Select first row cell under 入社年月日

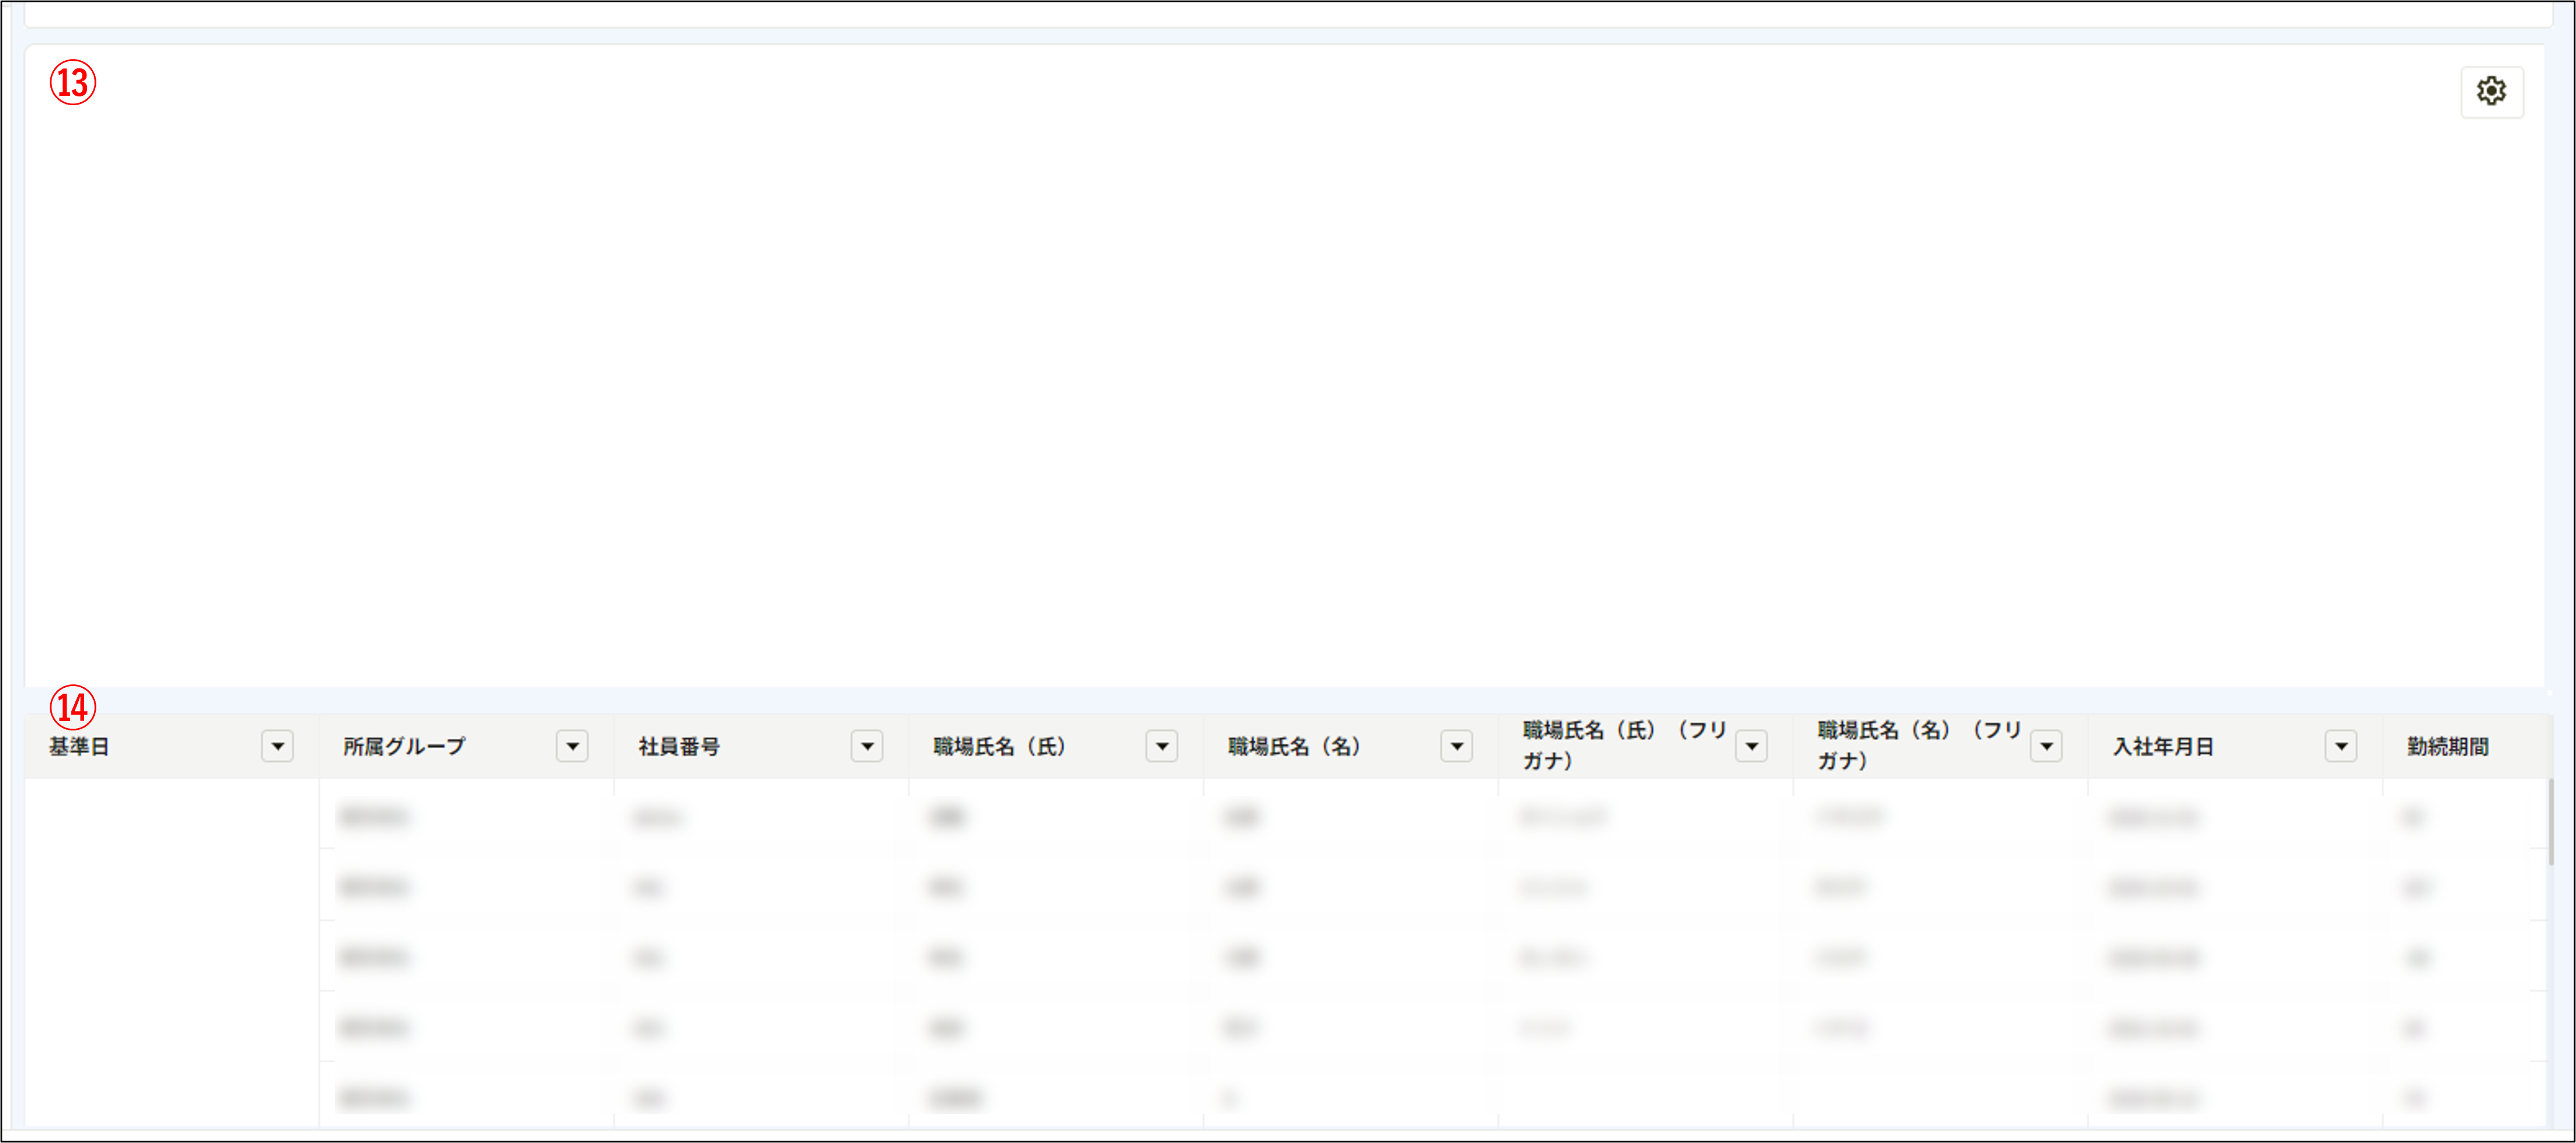point(2153,818)
